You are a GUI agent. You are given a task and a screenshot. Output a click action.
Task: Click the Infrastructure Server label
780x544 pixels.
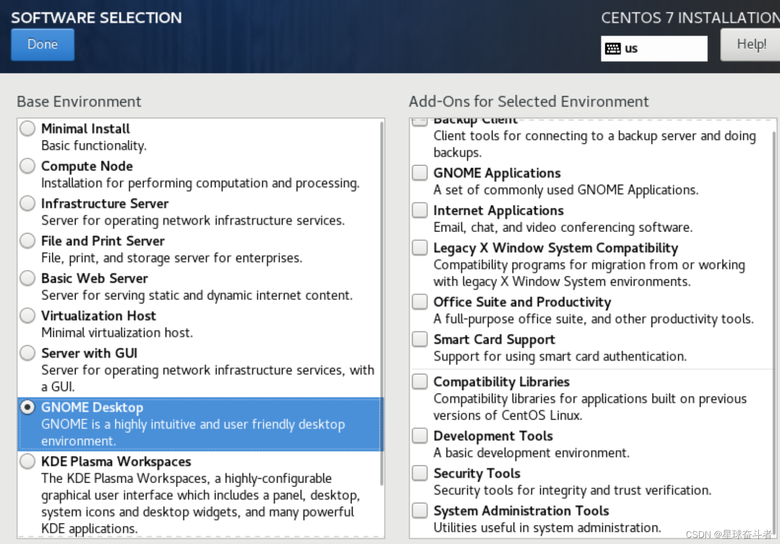click(x=105, y=203)
